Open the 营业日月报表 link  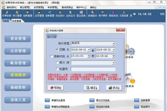[x=103, y=100]
